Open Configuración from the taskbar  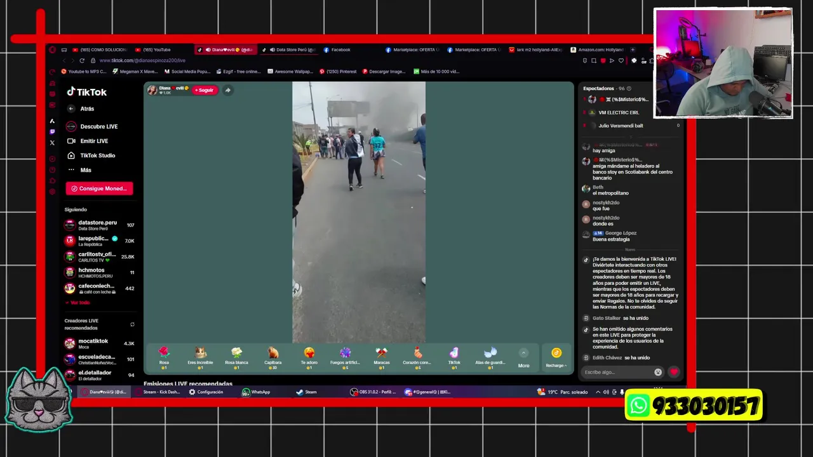(206, 392)
